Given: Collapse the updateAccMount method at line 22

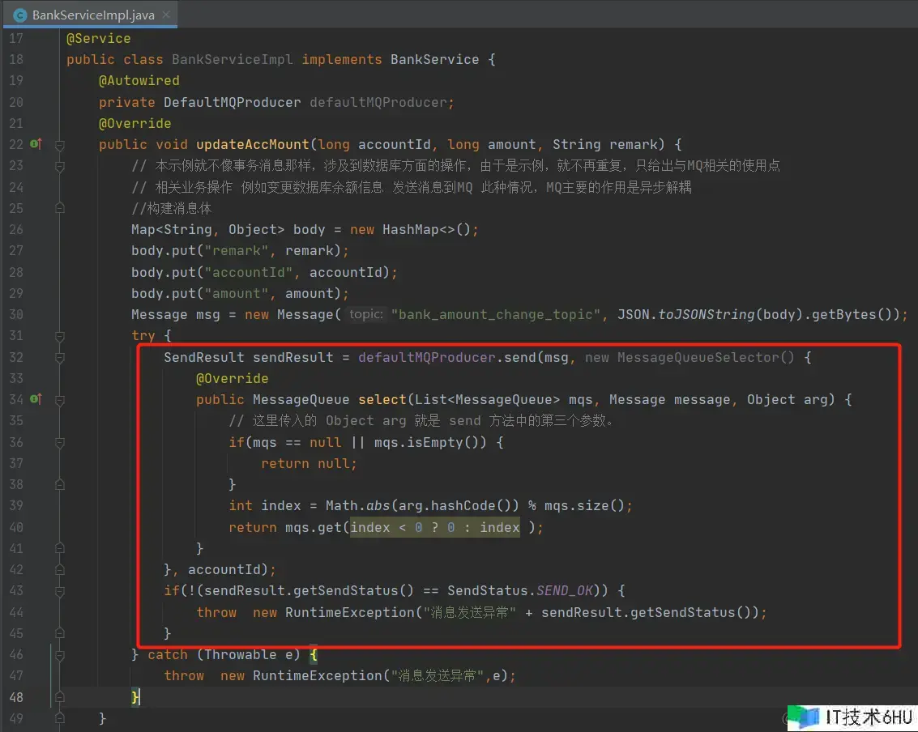Looking at the screenshot, I should [x=60, y=145].
